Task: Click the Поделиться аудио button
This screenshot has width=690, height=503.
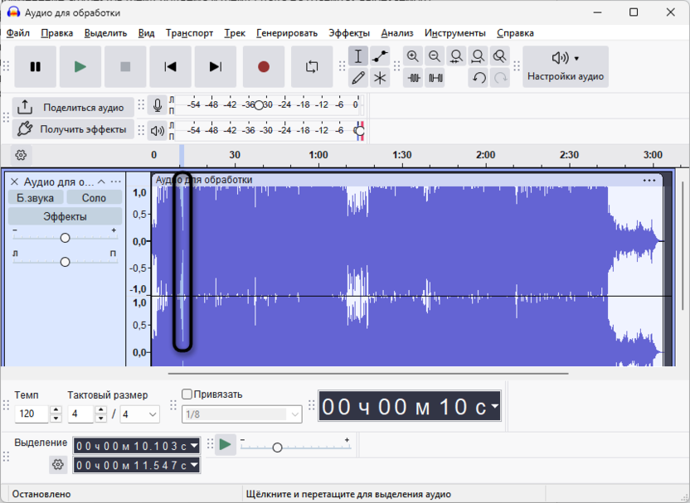Action: pos(73,108)
